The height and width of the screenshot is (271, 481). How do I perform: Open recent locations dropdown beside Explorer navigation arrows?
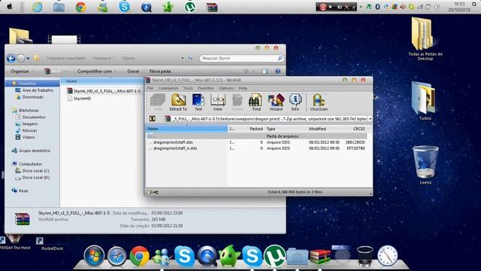(28, 58)
